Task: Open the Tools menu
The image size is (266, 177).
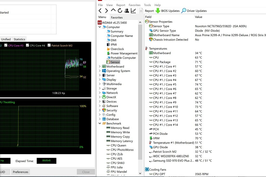Action: [147, 5]
